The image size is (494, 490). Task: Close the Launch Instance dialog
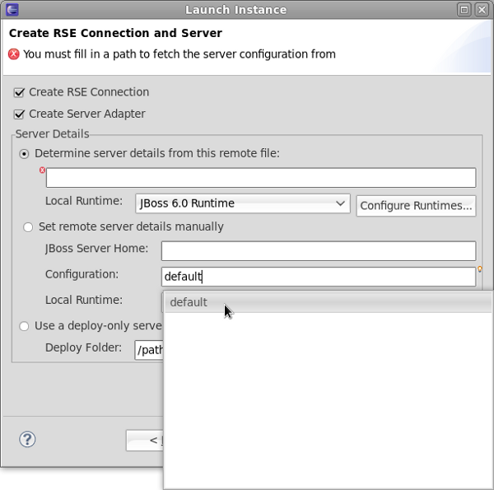pos(482,10)
